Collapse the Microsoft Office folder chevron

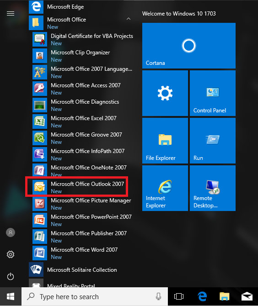[x=129, y=19]
